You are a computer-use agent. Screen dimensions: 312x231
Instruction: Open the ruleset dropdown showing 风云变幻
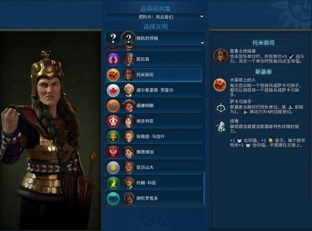pos(155,17)
